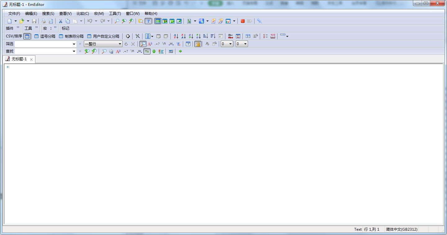Click inside the 查找 find text field

point(43,51)
